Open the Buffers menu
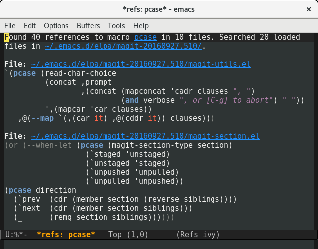Image resolution: width=318 pixels, height=249 pixels. click(x=88, y=26)
